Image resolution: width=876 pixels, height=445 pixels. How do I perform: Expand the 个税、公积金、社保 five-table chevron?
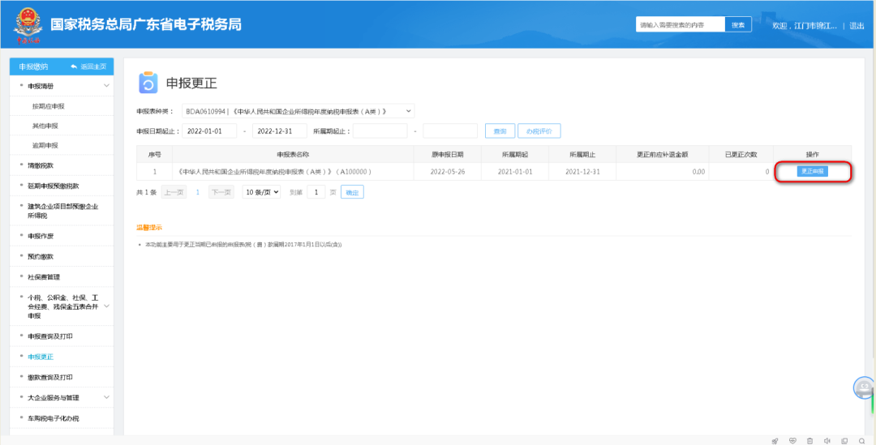click(x=106, y=306)
